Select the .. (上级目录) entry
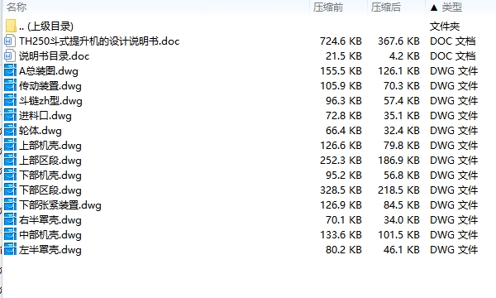Image resolution: width=496 pixels, height=298 pixels. click(x=46, y=26)
